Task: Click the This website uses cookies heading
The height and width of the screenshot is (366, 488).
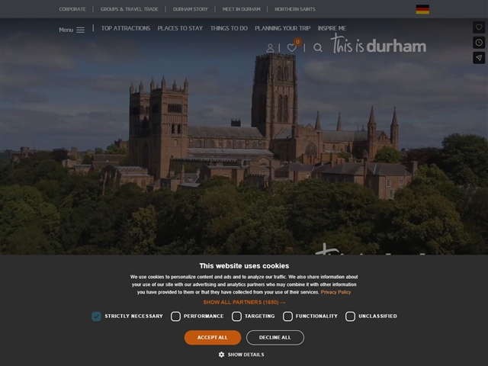Action: 244,266
